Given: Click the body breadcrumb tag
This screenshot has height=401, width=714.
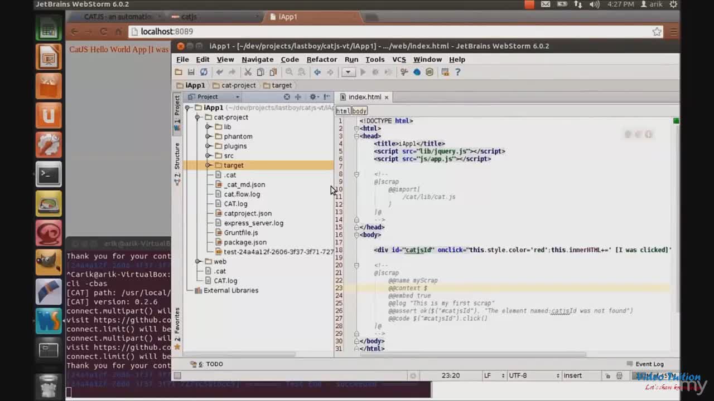Looking at the screenshot, I should click(x=359, y=111).
